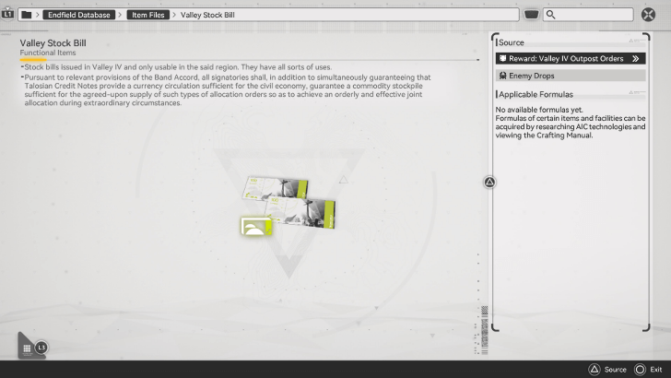Screen dimensions: 671x378
Task: Click the triangle button on panel edge
Action: coord(489,183)
